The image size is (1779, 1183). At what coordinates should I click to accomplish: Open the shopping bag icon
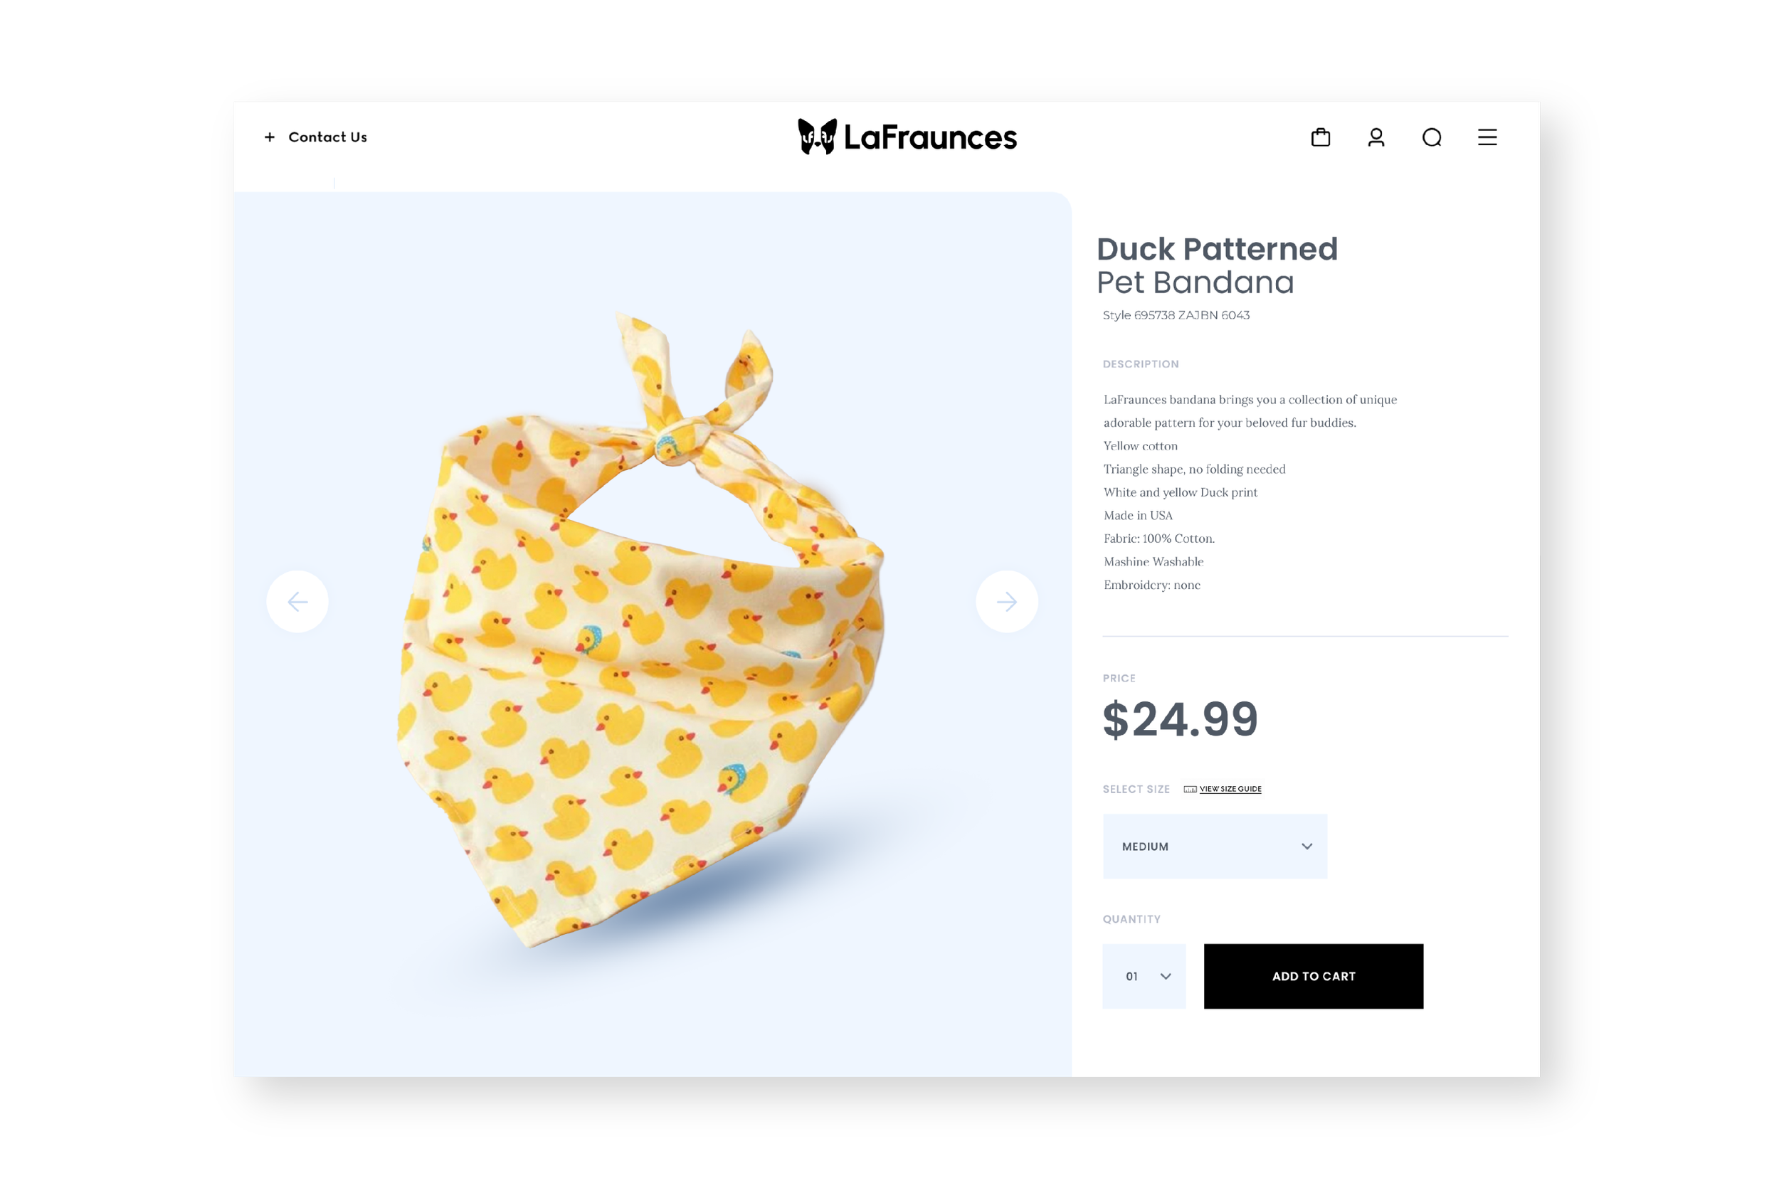1320,137
